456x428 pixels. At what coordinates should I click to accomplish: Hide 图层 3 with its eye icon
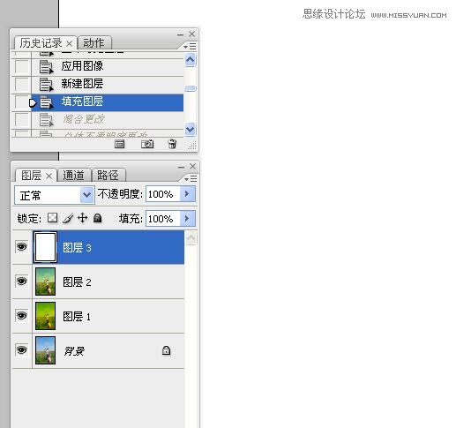coord(22,246)
